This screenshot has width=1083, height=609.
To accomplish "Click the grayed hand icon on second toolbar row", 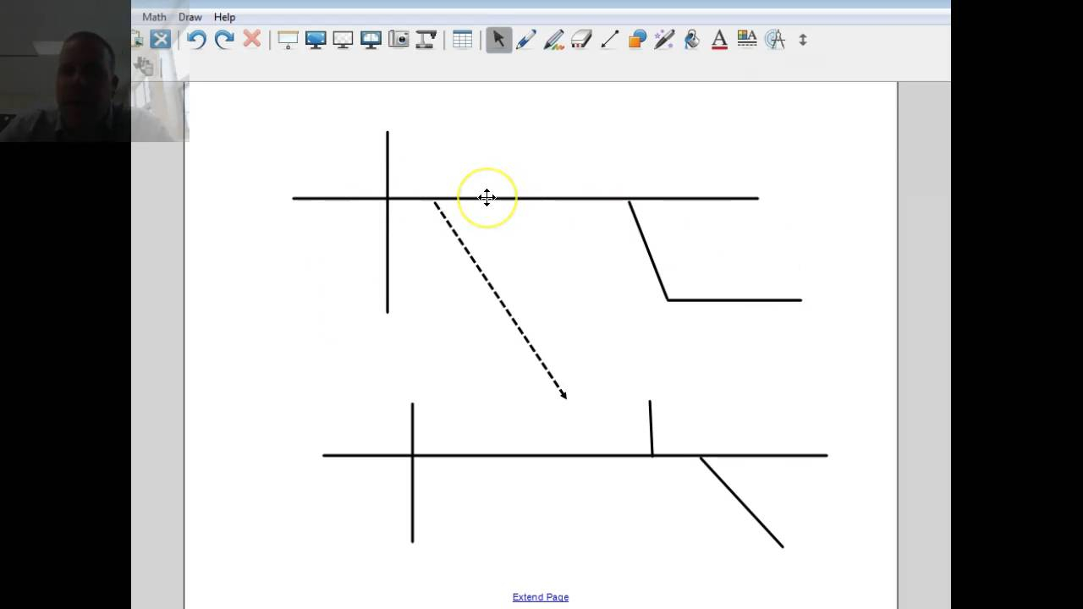I will 143,67.
